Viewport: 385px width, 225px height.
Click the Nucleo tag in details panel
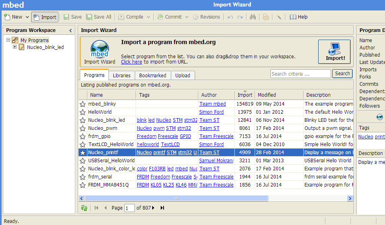366,137
